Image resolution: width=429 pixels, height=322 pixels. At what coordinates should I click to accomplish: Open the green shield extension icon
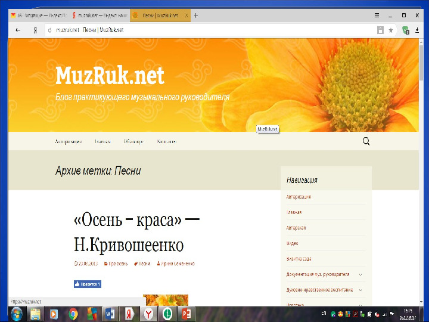[x=406, y=30]
